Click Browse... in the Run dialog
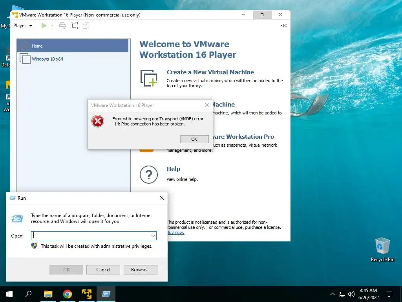 (140, 270)
